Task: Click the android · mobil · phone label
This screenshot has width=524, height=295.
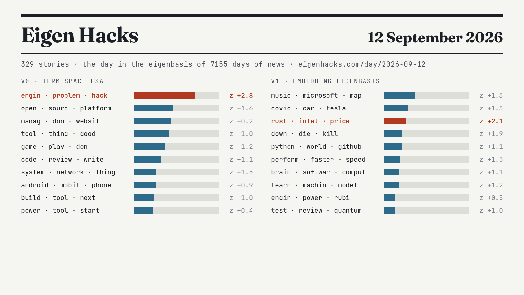Action: pos(66,185)
